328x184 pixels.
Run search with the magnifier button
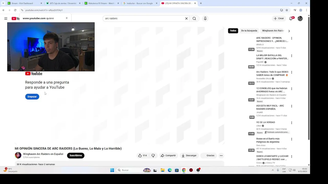[194, 18]
